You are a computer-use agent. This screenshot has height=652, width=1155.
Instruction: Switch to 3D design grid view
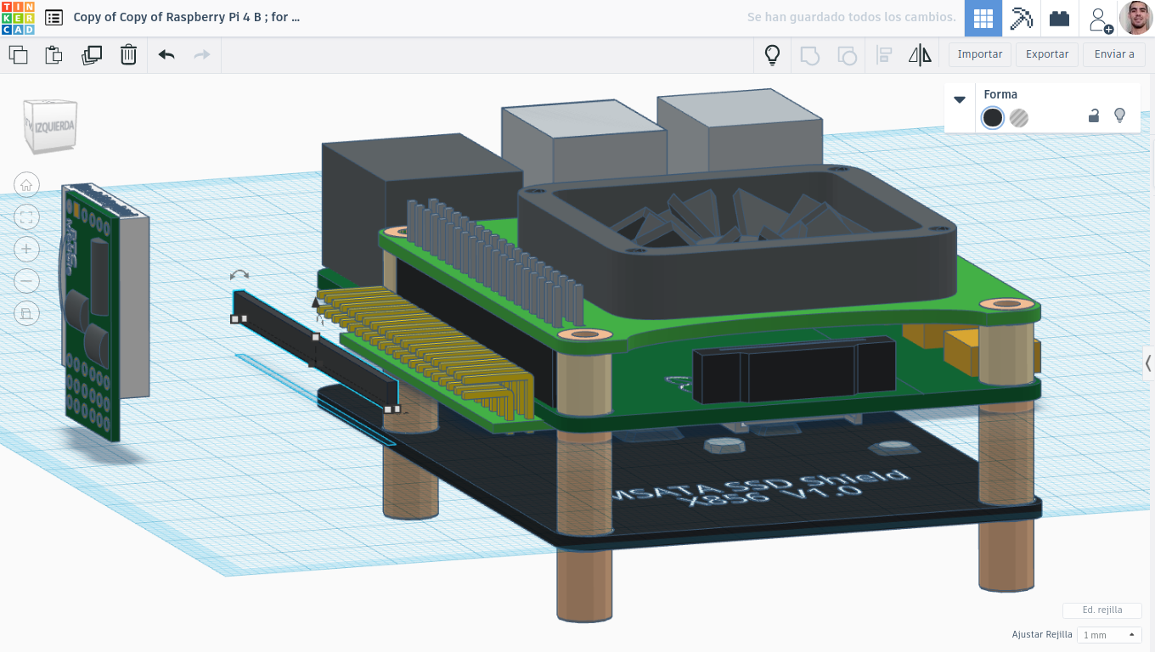coord(983,18)
